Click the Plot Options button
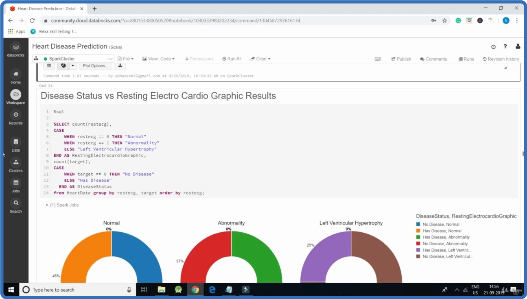This screenshot has height=299, width=527. pos(95,65)
